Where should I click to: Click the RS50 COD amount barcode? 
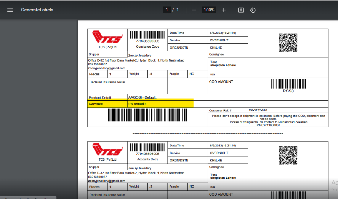pos(288,84)
